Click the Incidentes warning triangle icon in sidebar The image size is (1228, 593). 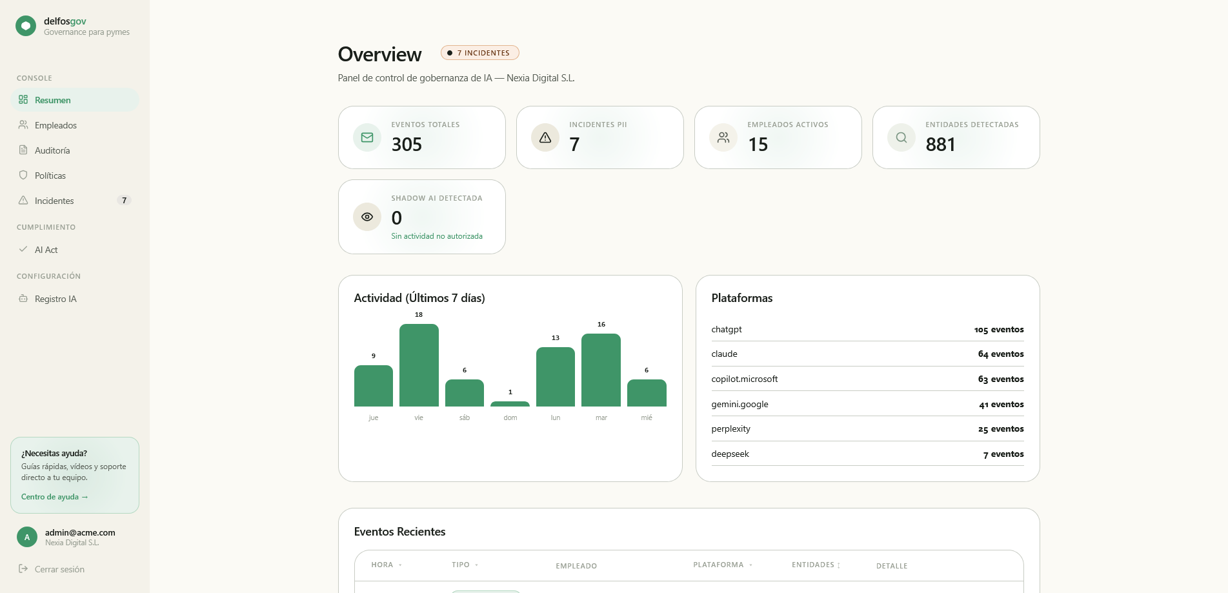click(x=23, y=200)
